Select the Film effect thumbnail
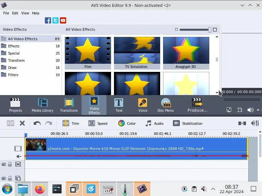 [88, 53]
